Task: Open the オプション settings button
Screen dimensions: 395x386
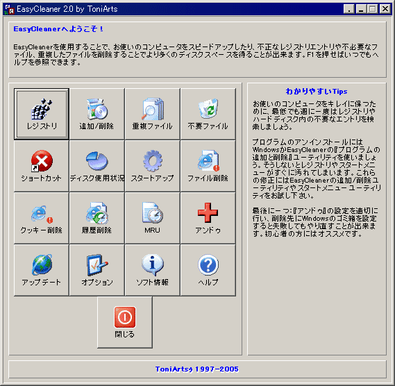Action: [x=97, y=270]
